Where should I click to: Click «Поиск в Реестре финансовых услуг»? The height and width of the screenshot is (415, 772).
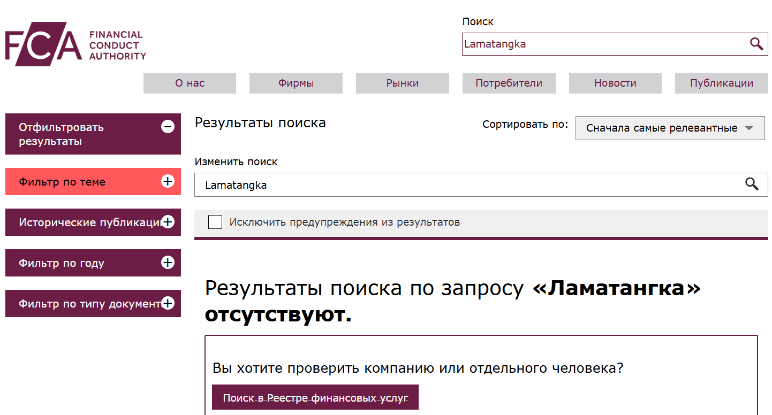[315, 397]
